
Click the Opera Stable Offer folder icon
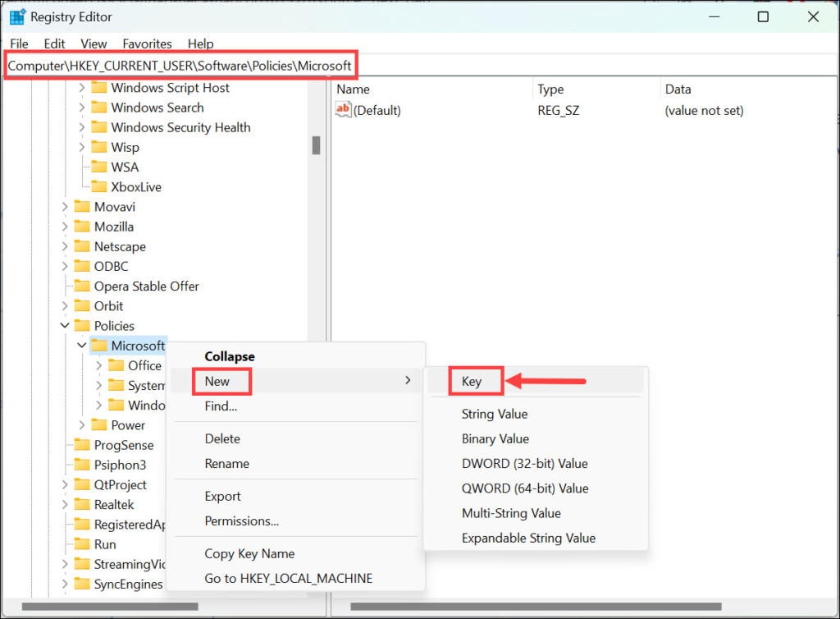pyautogui.click(x=82, y=287)
